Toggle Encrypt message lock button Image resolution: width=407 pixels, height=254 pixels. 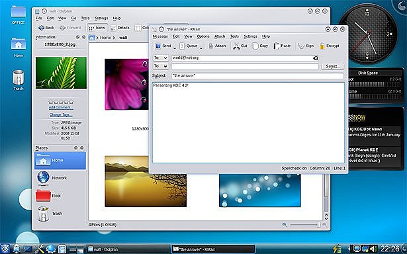(330, 46)
